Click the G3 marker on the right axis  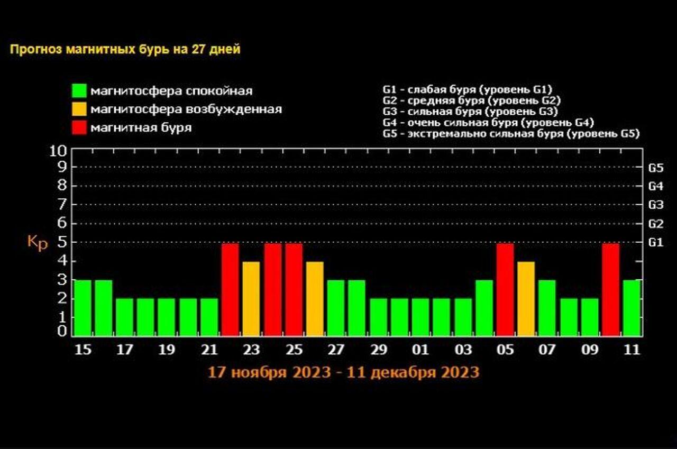655,205
